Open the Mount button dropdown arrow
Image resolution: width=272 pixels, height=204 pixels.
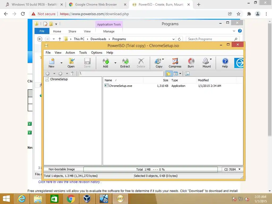[211, 59]
